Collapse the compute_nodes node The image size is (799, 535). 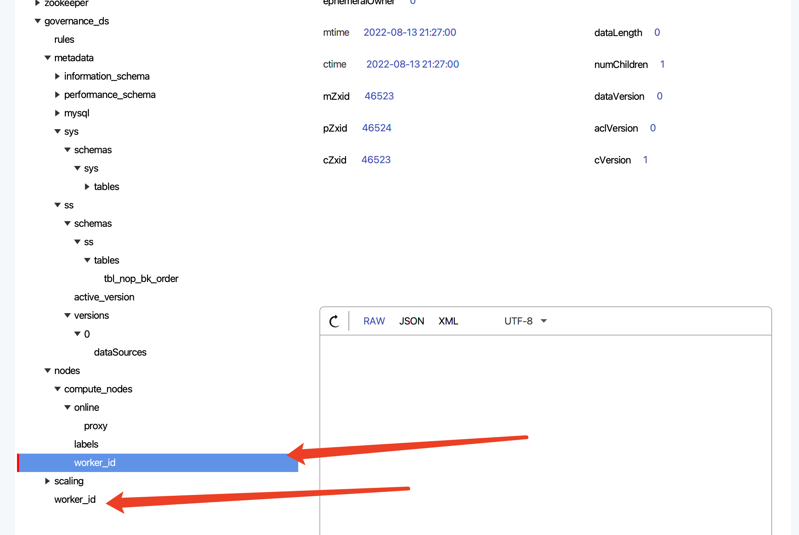click(x=57, y=389)
